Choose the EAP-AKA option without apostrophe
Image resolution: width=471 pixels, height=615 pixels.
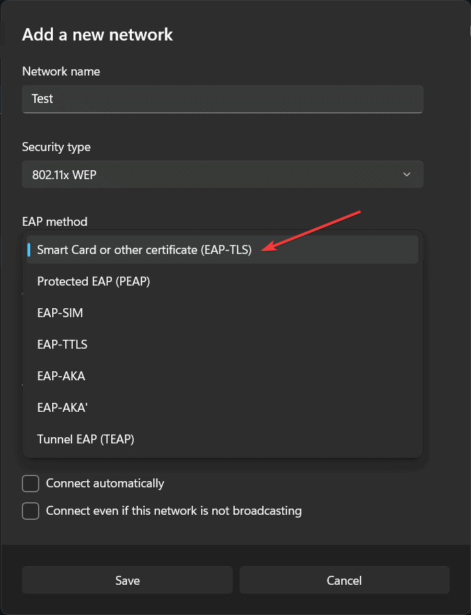222,375
